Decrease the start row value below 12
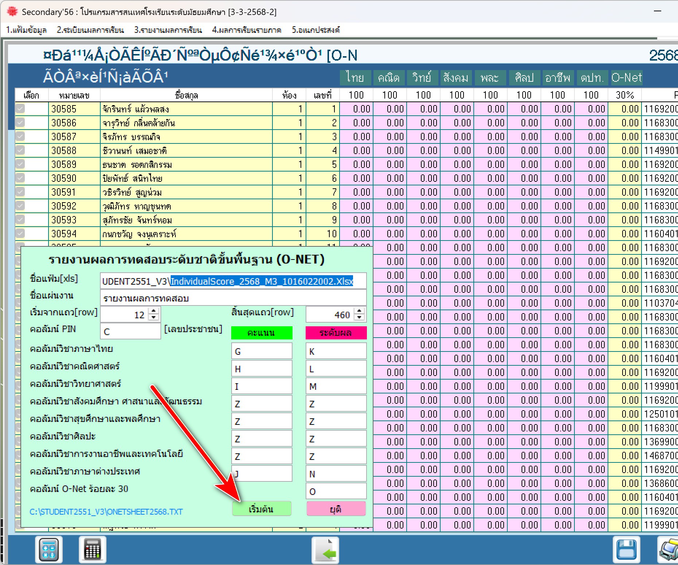This screenshot has height=565, width=678. 154,318
